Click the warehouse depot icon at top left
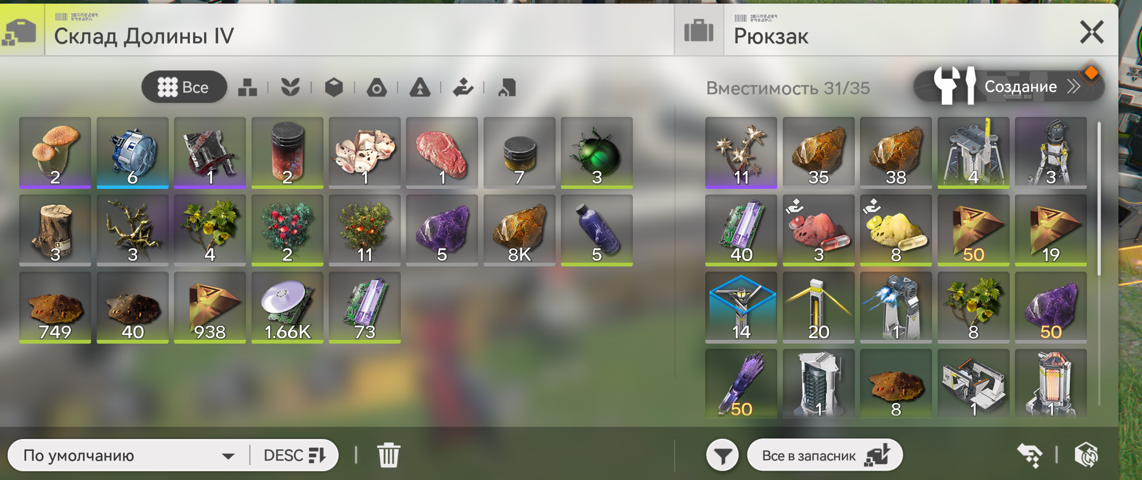This screenshot has height=480, width=1142. click(x=20, y=32)
